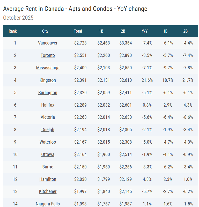Screen dimensions: 199x207
Task: Go to the Waterloo link
Action: [48, 142]
